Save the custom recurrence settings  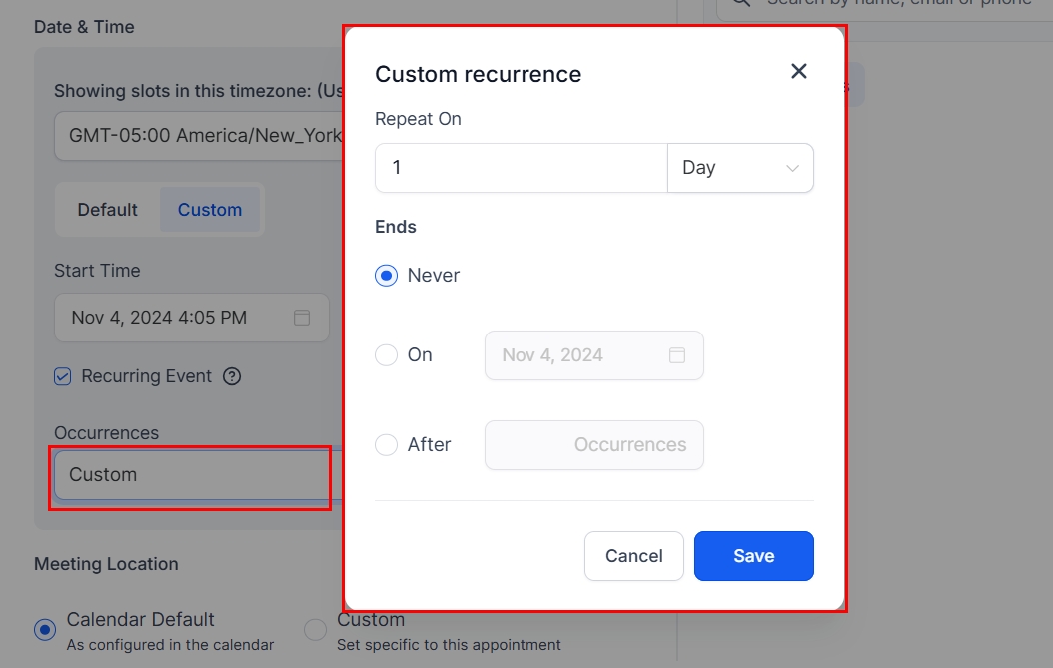click(753, 556)
